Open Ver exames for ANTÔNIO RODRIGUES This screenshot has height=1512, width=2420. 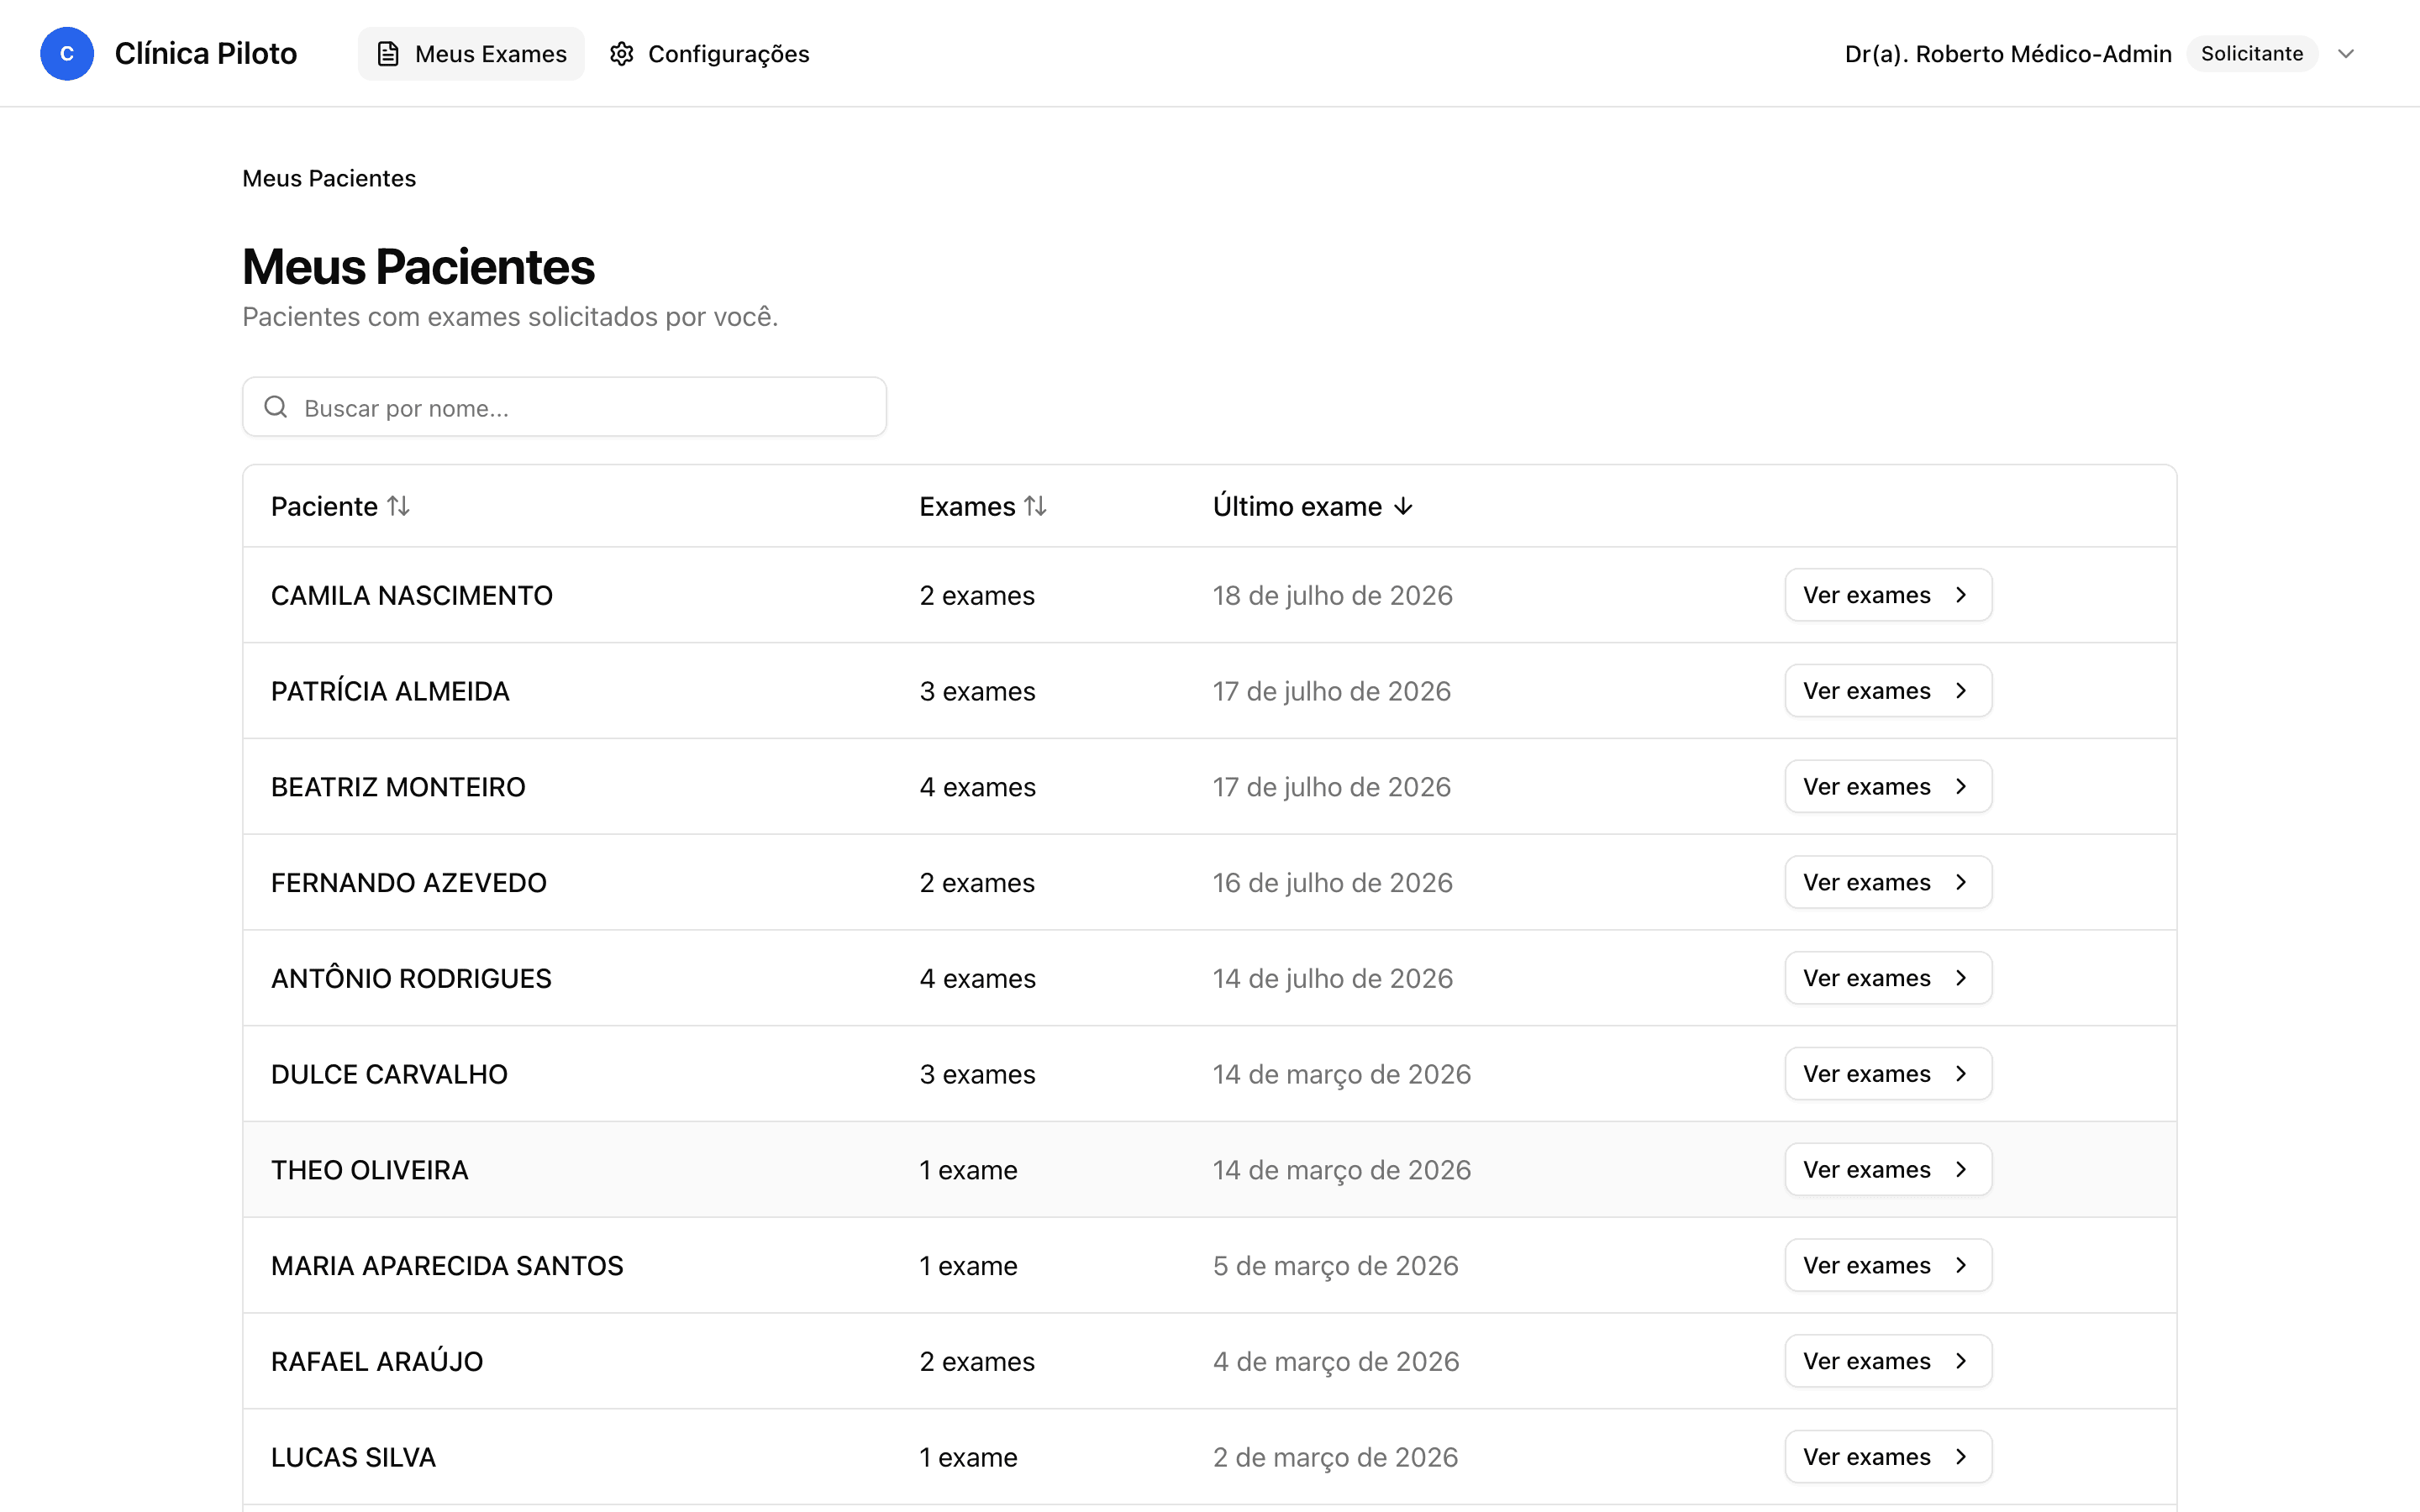coord(1888,978)
